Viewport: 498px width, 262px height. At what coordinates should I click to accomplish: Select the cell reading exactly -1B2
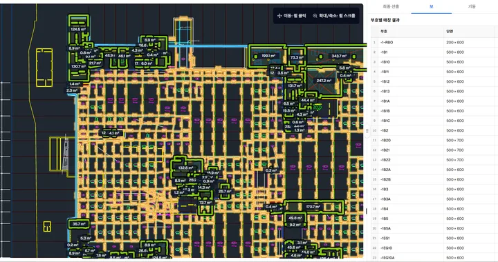tap(410, 130)
